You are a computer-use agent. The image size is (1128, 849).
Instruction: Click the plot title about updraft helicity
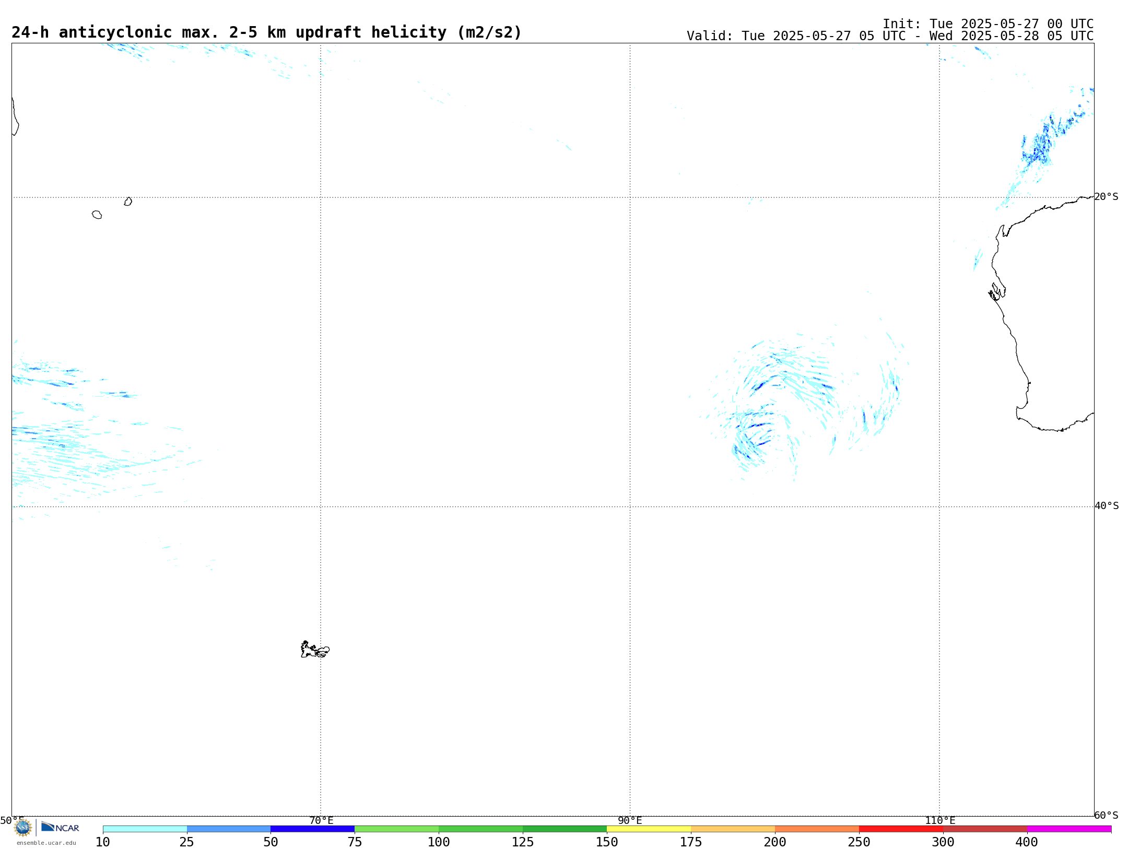[266, 32]
